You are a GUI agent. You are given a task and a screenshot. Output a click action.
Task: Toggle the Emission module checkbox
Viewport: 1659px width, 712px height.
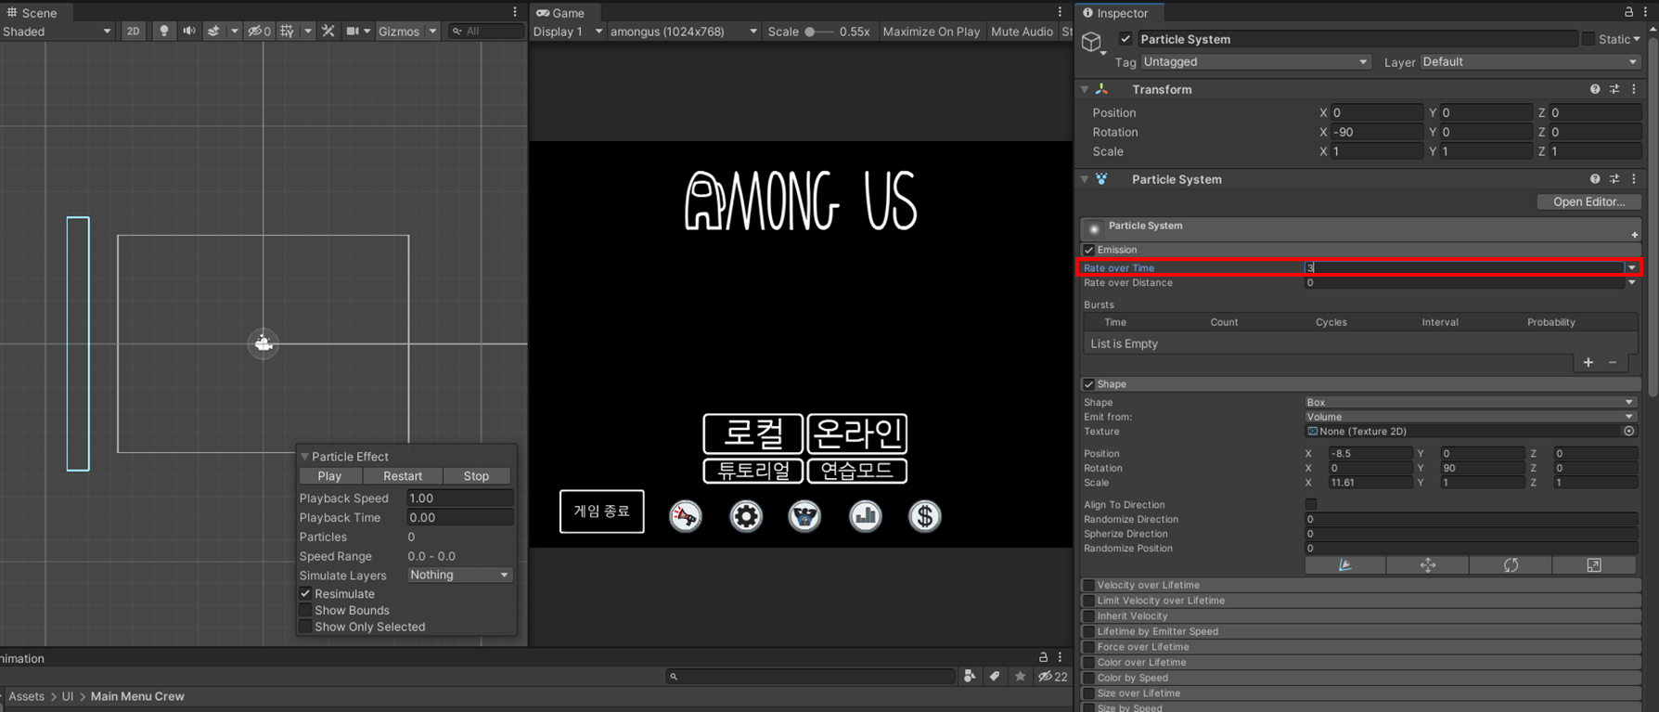[1089, 250]
